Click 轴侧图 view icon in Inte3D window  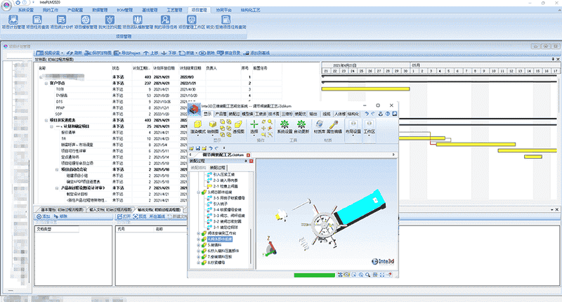213,124
